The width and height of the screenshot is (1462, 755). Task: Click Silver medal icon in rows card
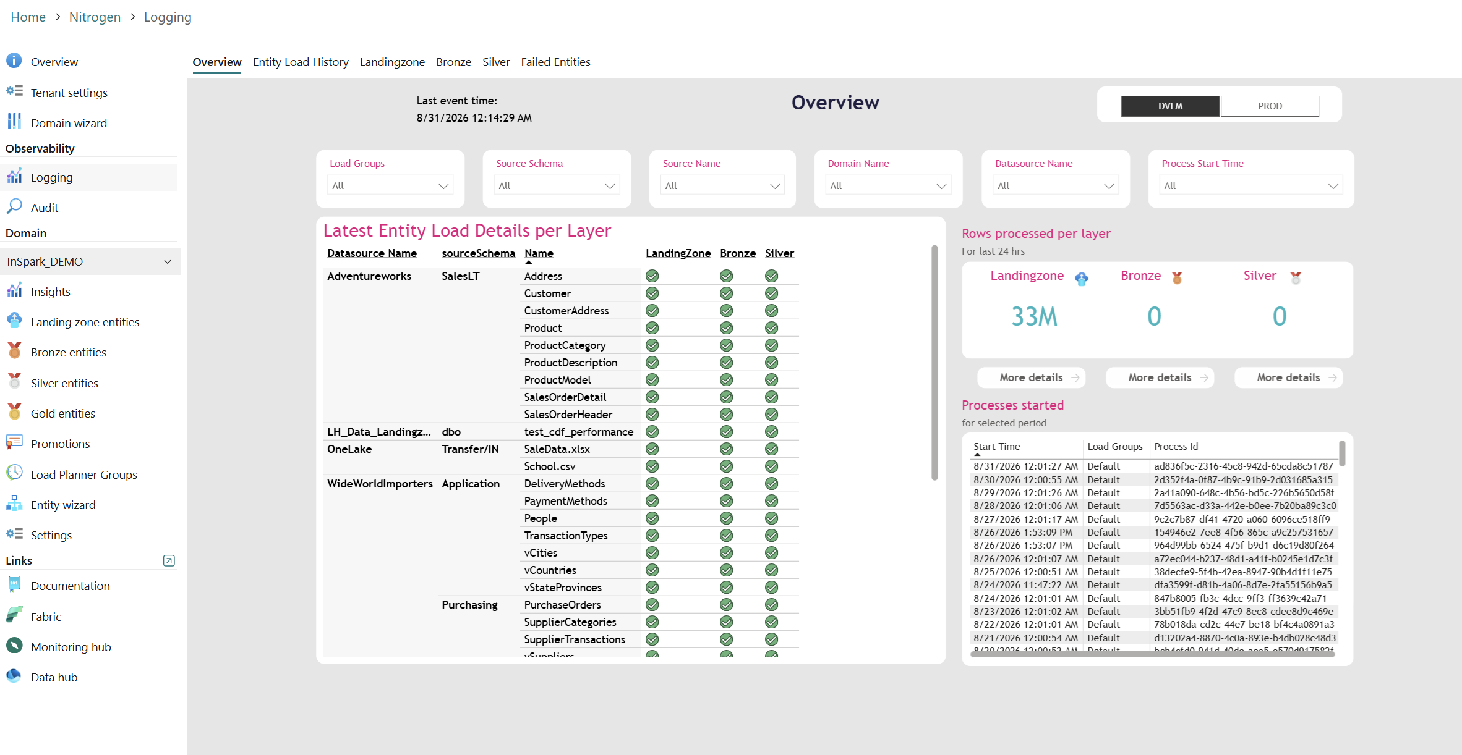pos(1296,278)
